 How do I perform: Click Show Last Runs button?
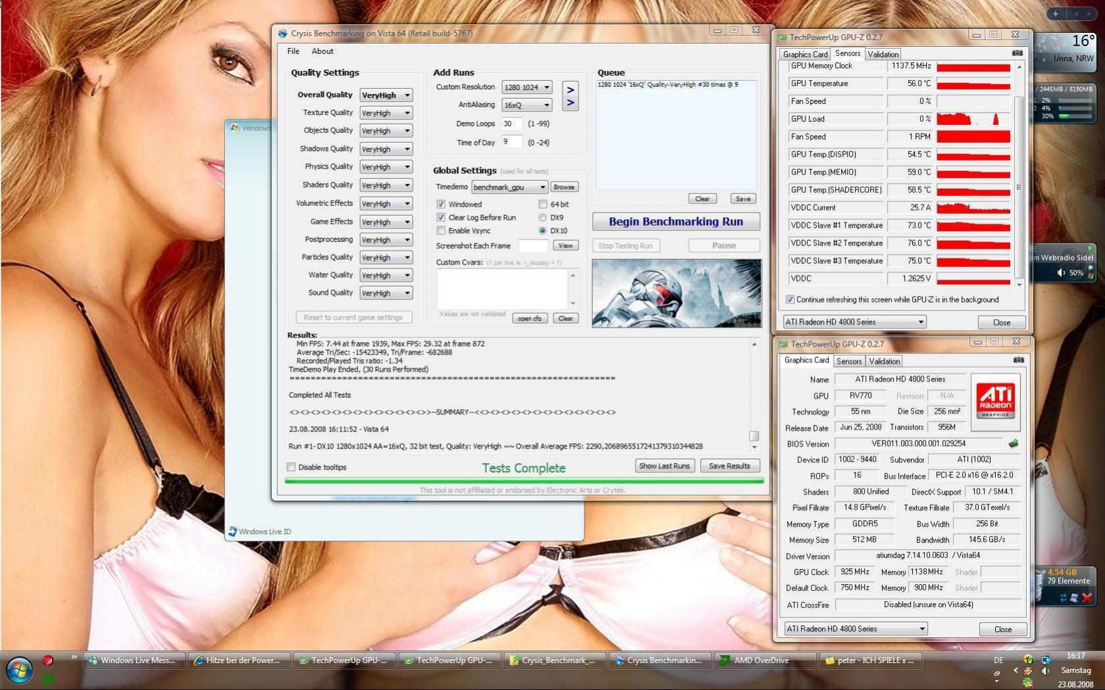point(664,466)
